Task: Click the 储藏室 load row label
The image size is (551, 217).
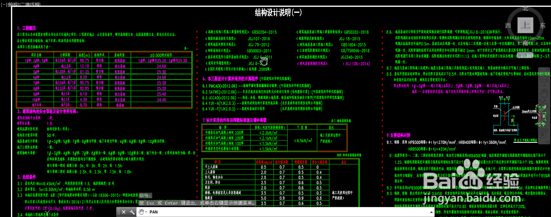Action: click(x=209, y=198)
